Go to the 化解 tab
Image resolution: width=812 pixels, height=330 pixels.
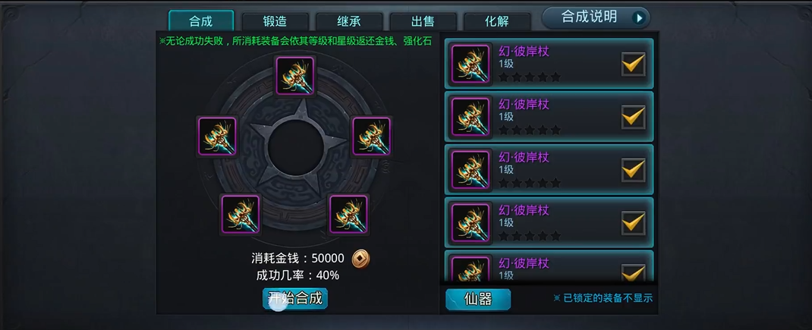tap(497, 22)
